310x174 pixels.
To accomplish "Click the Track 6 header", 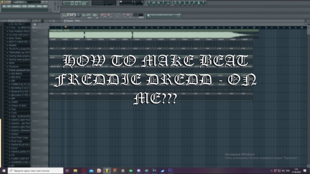I will click(x=40, y=79).
